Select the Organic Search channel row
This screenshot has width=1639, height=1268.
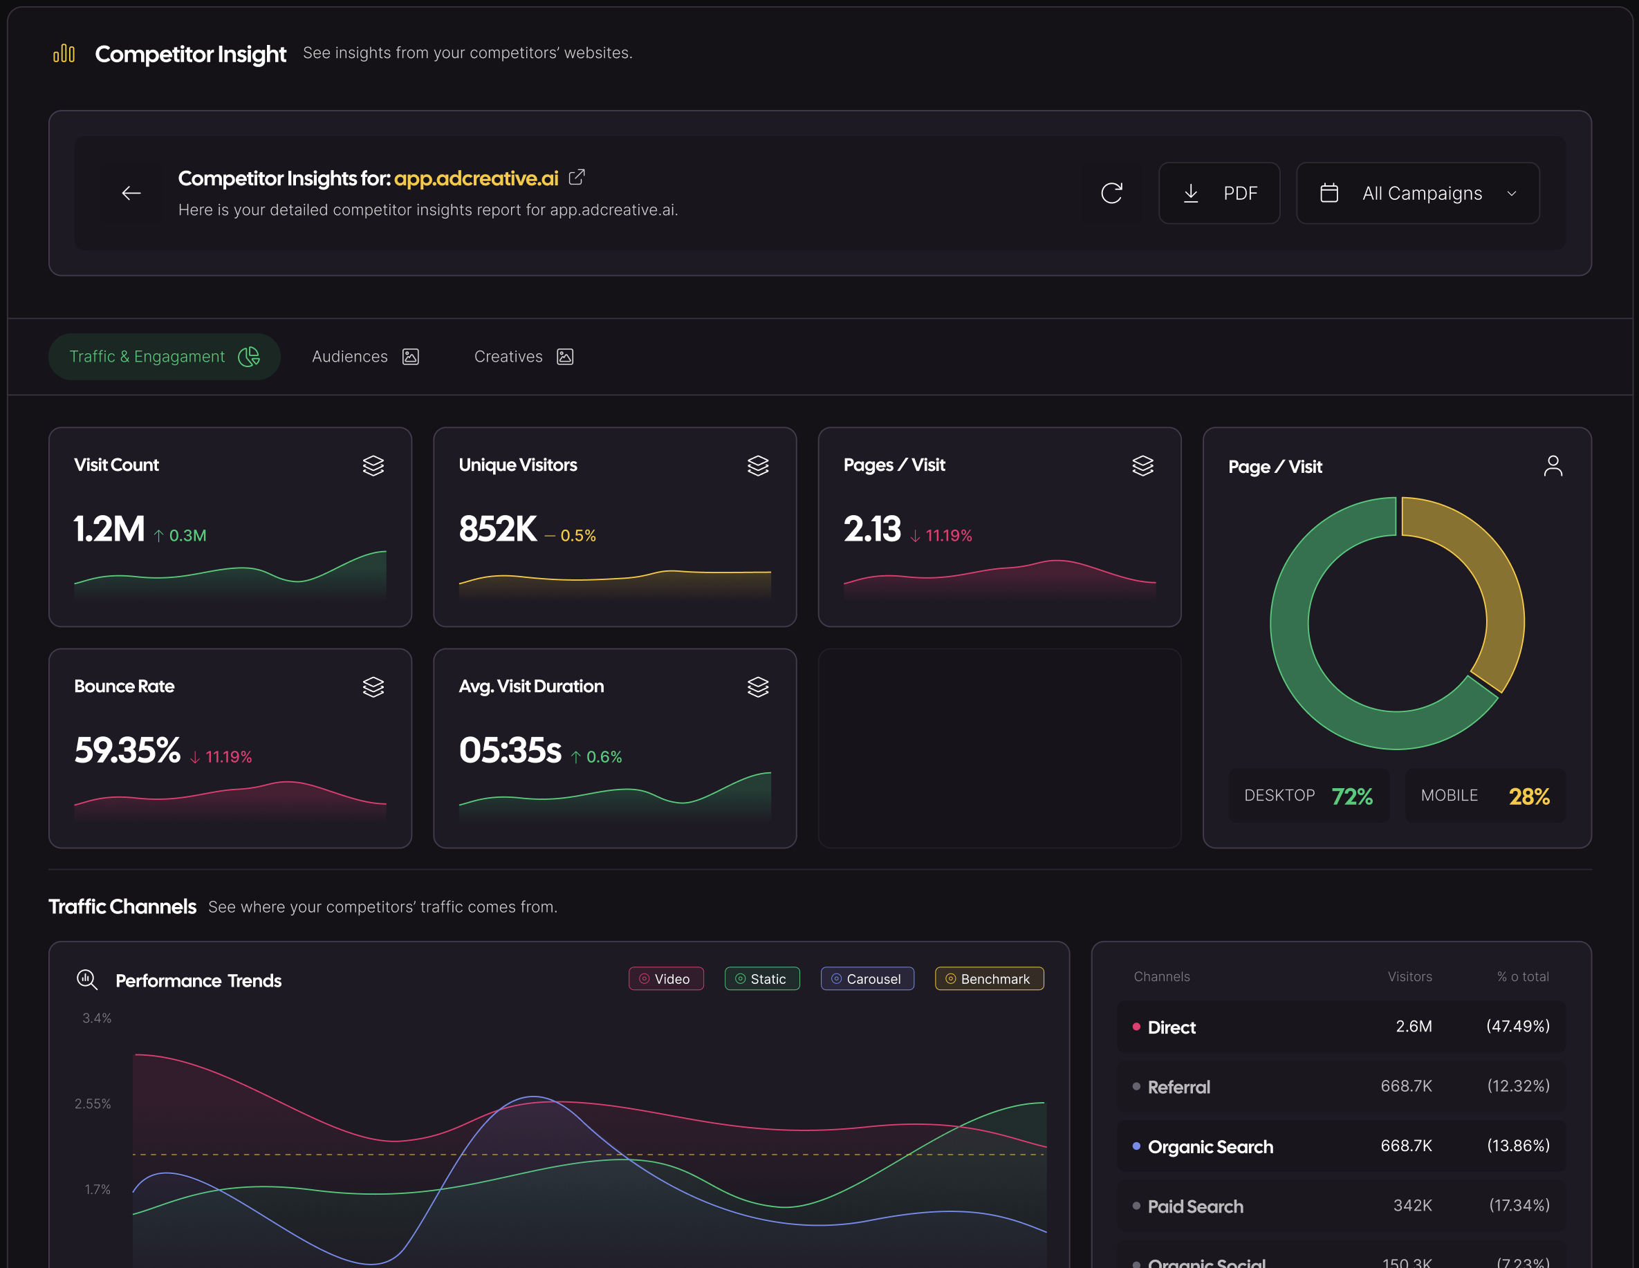(1341, 1146)
